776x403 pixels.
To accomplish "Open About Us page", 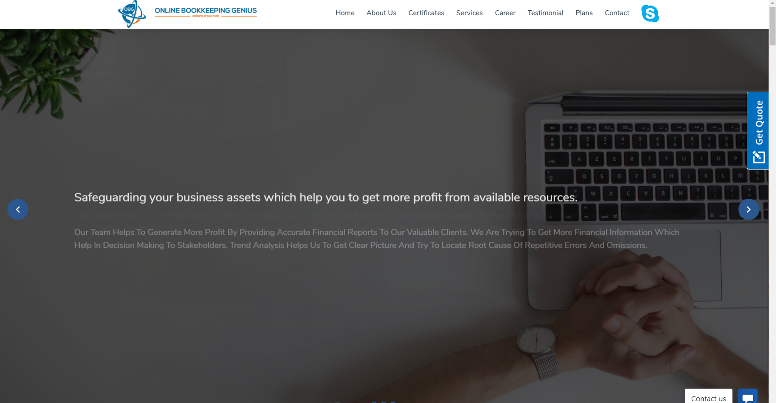I will pos(381,13).
